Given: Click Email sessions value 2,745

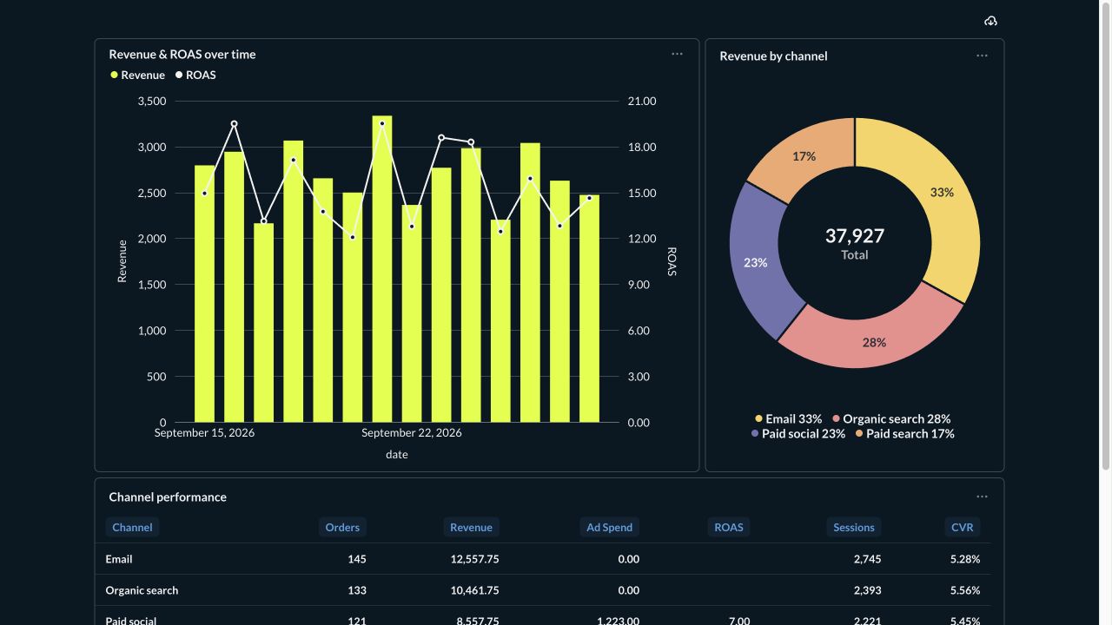Looking at the screenshot, I should tap(867, 559).
